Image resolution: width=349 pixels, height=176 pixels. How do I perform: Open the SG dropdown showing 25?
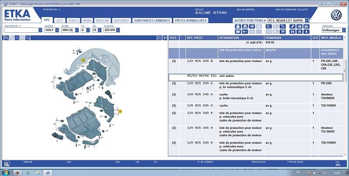click(x=99, y=30)
